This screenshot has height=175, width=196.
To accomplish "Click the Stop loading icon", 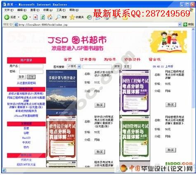I will 35,17.
